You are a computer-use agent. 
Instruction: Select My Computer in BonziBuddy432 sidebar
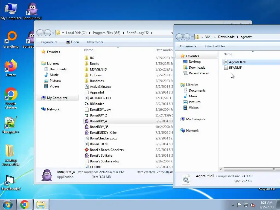pos(57,98)
